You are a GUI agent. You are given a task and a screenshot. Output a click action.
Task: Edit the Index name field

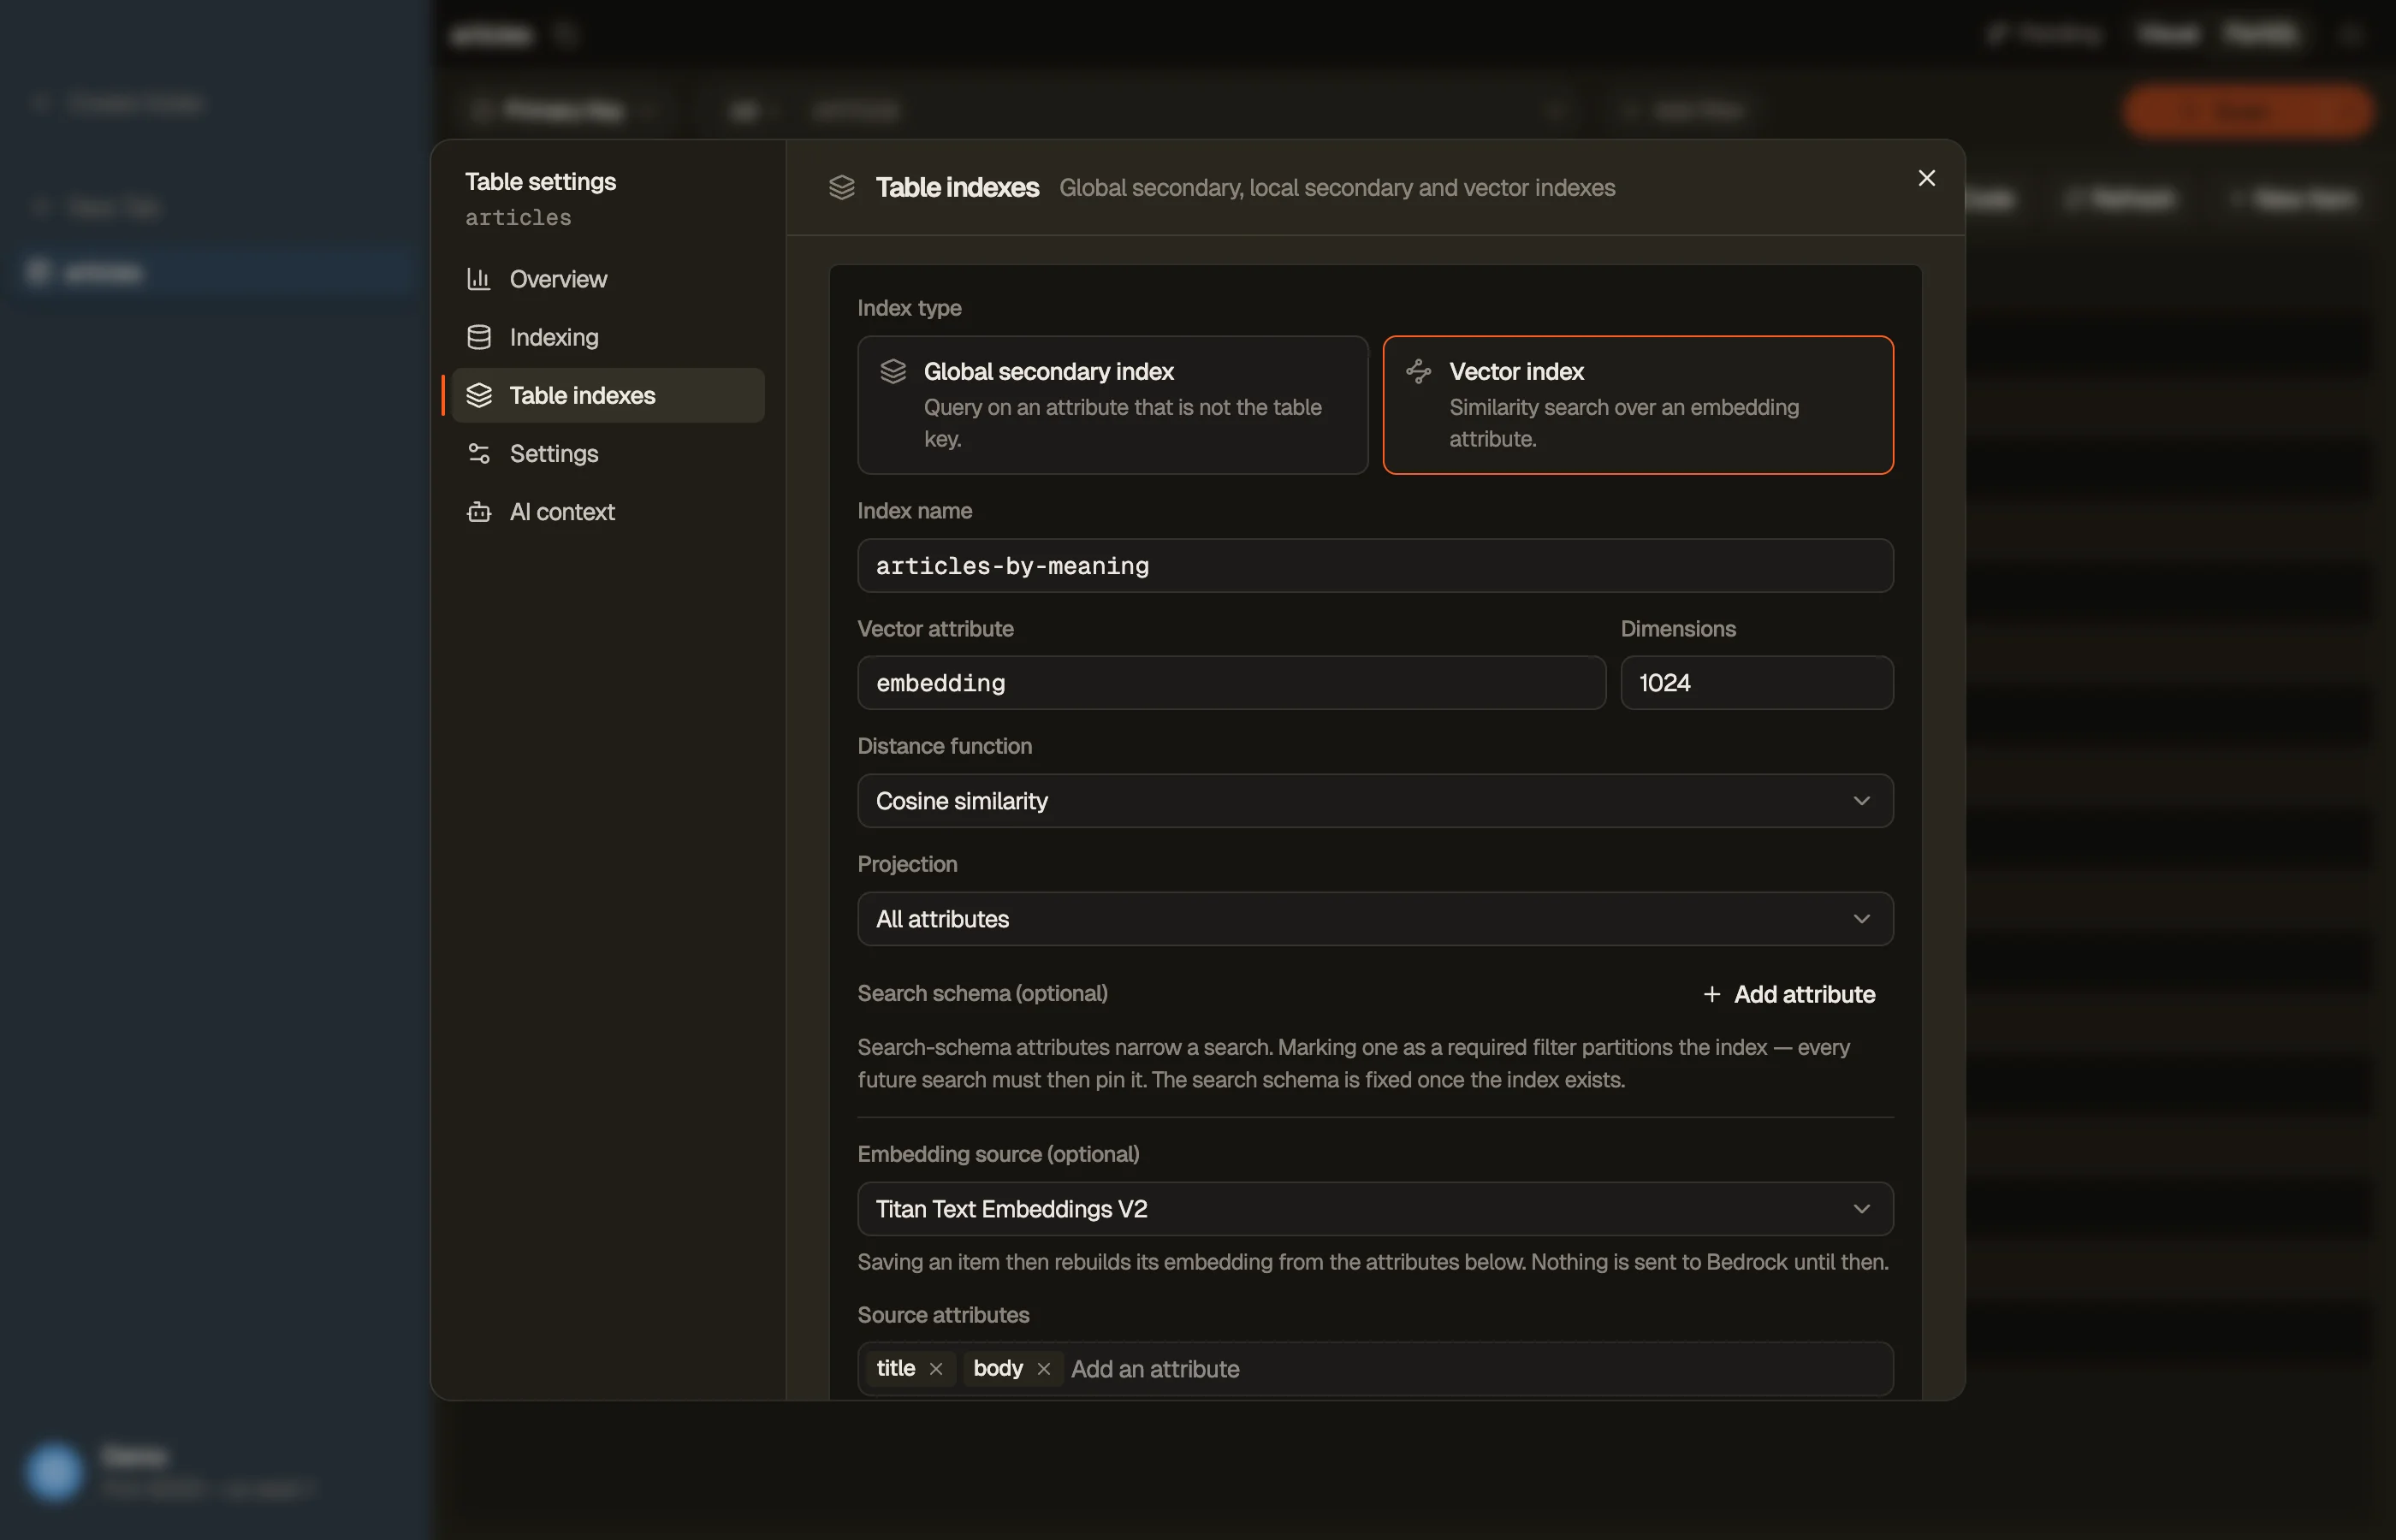click(x=1375, y=566)
